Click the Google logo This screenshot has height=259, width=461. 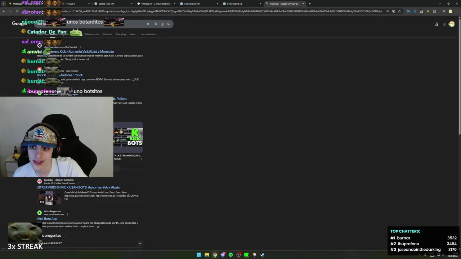19,24
